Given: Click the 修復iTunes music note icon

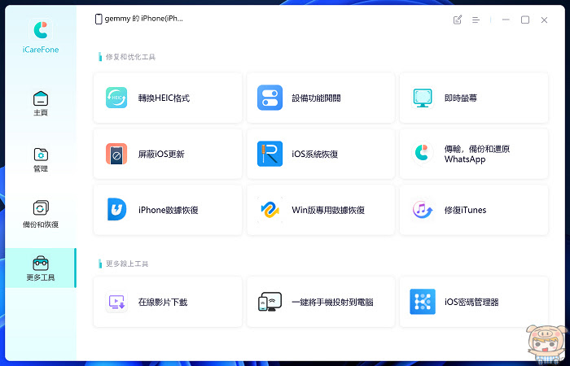Looking at the screenshot, I should pyautogui.click(x=423, y=210).
